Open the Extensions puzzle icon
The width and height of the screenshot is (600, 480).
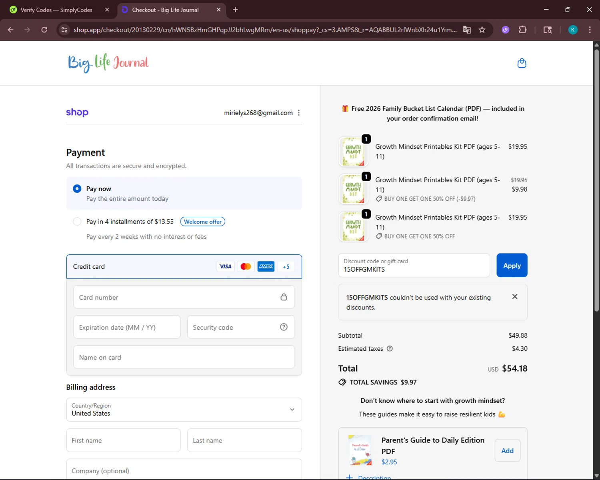[x=522, y=30]
